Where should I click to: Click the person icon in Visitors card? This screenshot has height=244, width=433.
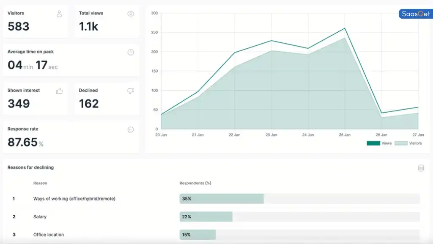pos(59,14)
